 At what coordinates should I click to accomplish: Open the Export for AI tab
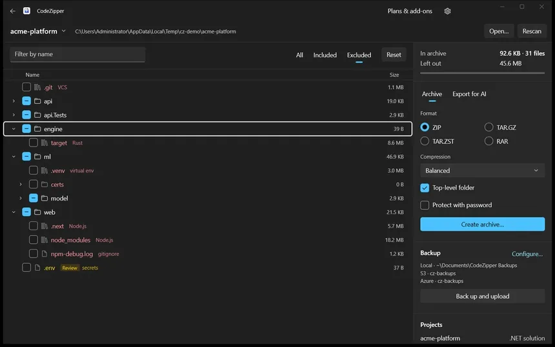[469, 94]
